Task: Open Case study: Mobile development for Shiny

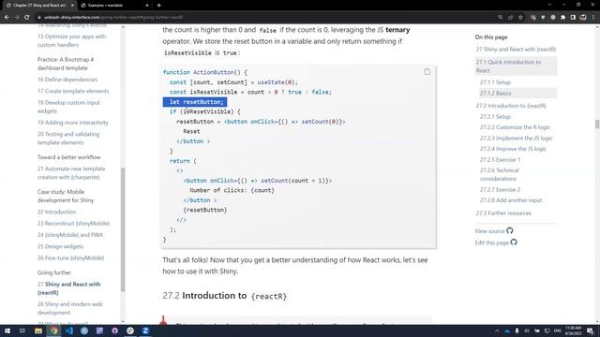Action: 66,196
